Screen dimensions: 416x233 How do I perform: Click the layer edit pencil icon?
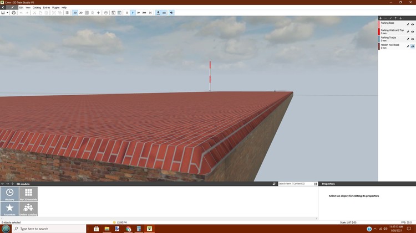391,18
